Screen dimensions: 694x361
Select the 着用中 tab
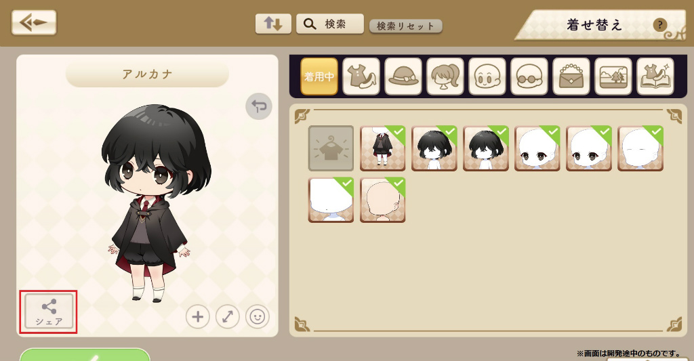tap(319, 77)
